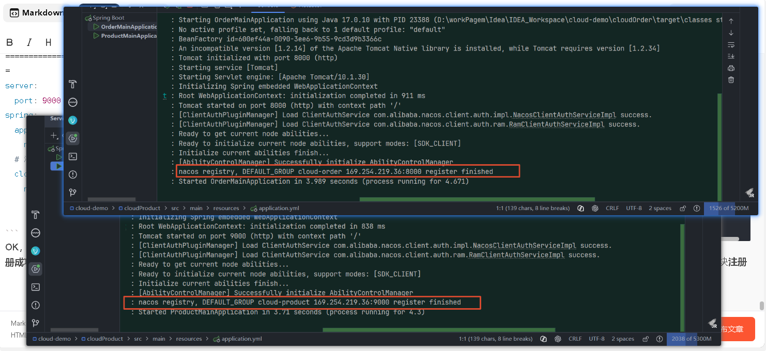766x351 pixels.
Task: Toggle bold in Markdown editor
Action: (10, 42)
